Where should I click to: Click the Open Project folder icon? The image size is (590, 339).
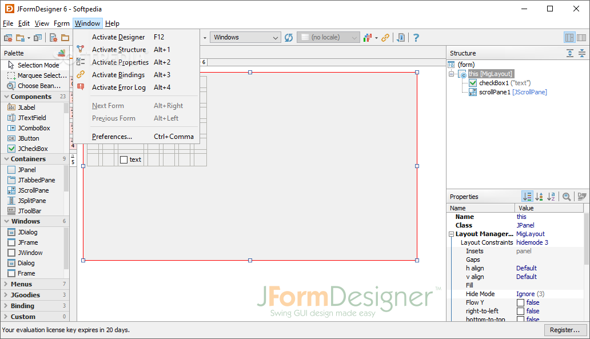point(66,38)
